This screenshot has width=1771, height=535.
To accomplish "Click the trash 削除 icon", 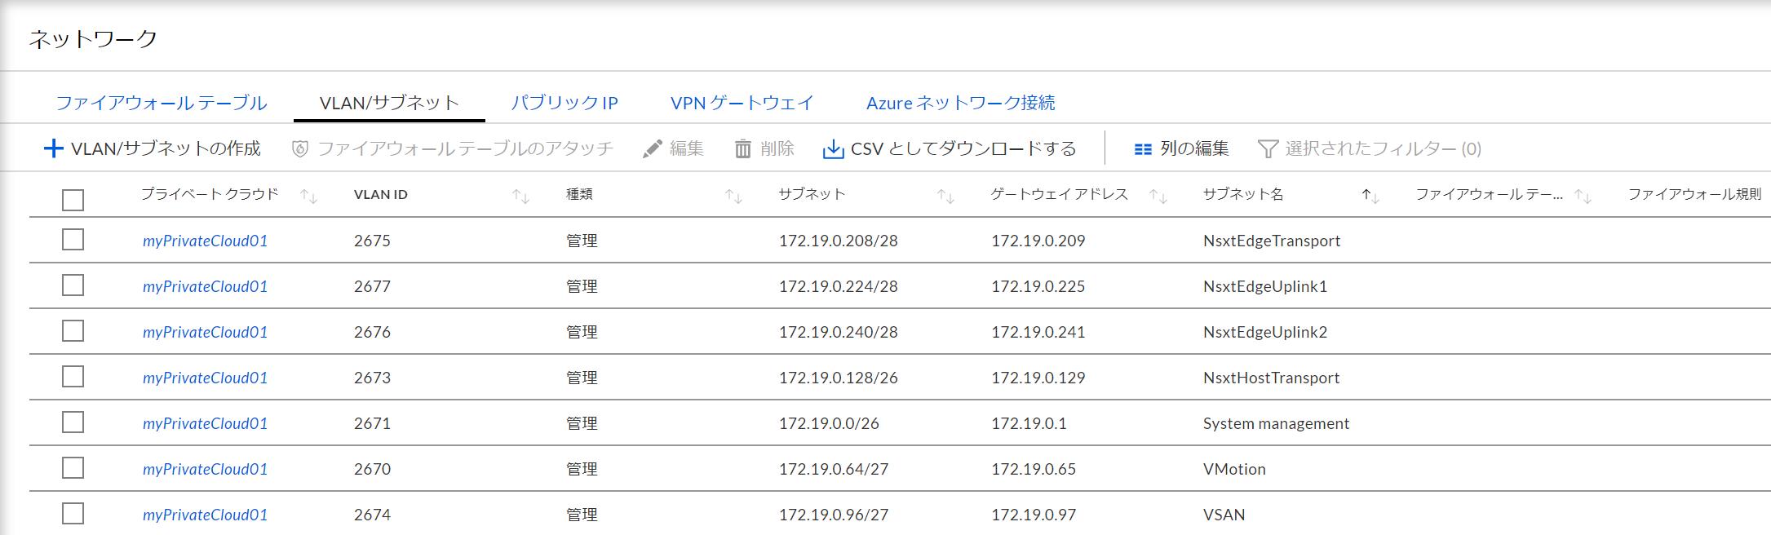I will tap(742, 149).
